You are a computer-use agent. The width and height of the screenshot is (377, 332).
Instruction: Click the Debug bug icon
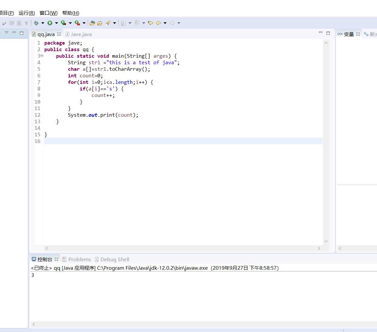pyautogui.click(x=36, y=23)
